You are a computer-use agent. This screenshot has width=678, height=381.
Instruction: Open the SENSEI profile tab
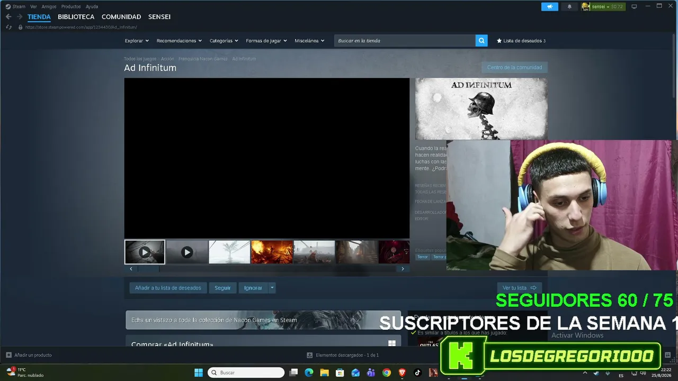(x=159, y=17)
